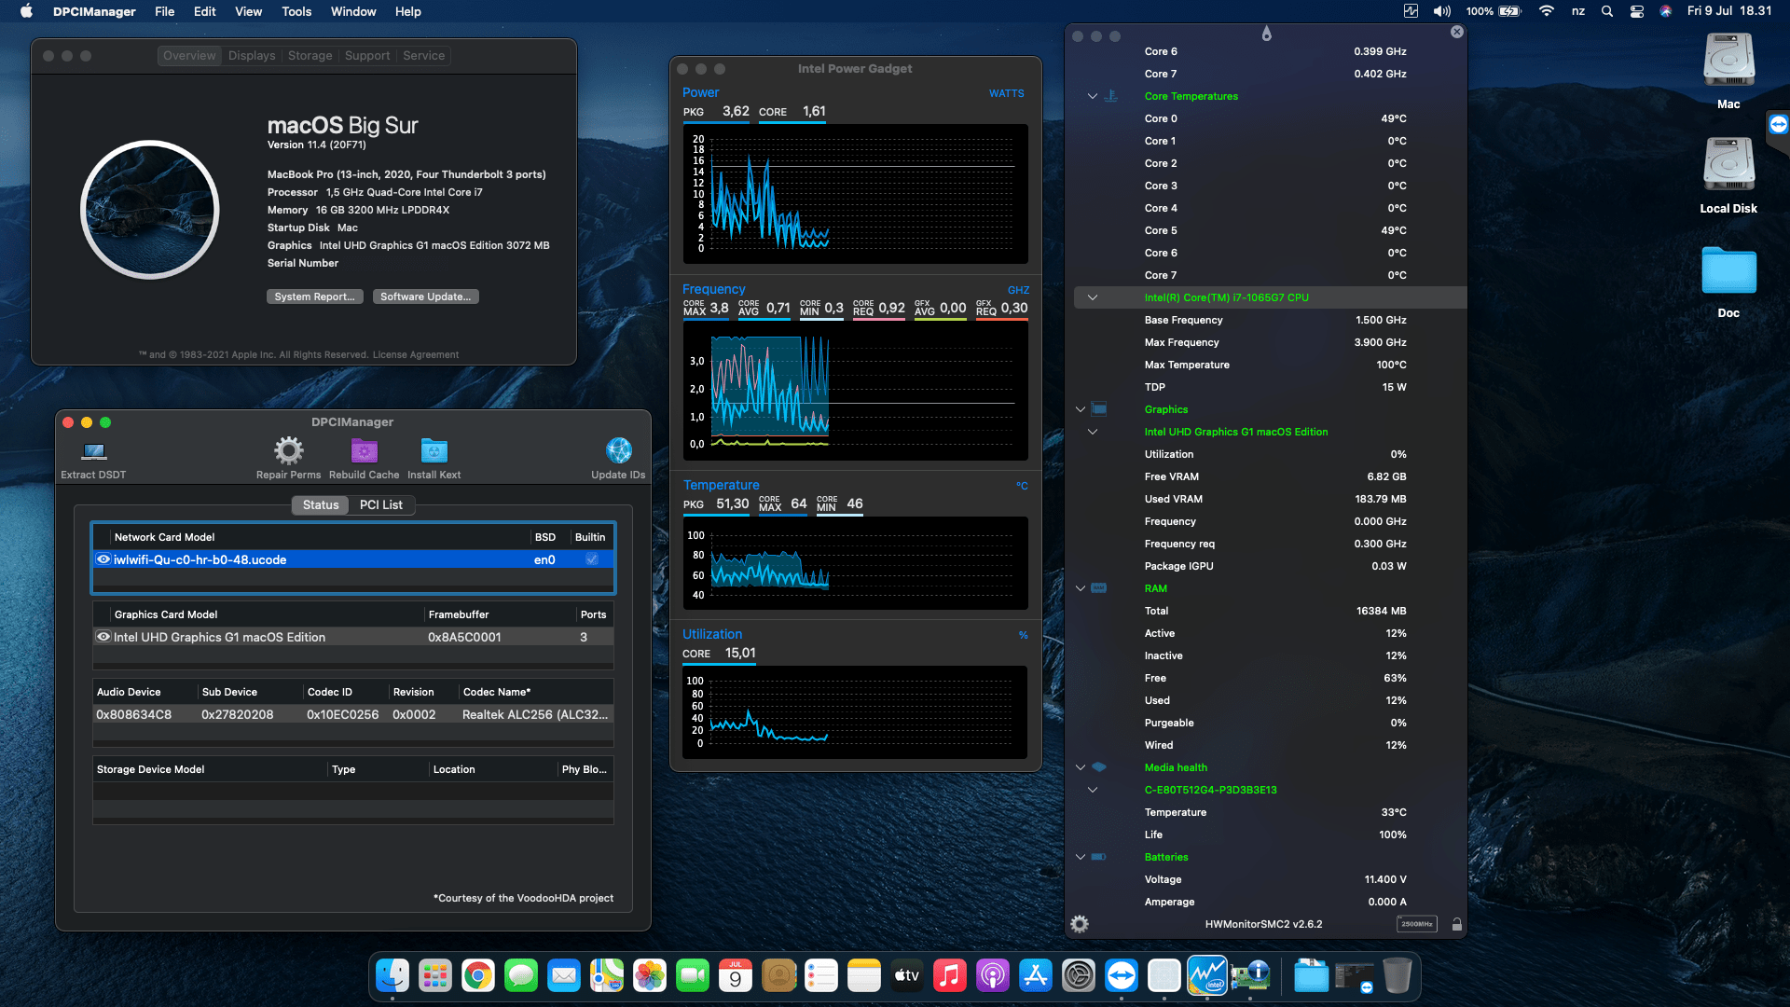The width and height of the screenshot is (1790, 1007).
Task: Open HWMonitorSMC2 settings gear
Action: (x=1080, y=924)
